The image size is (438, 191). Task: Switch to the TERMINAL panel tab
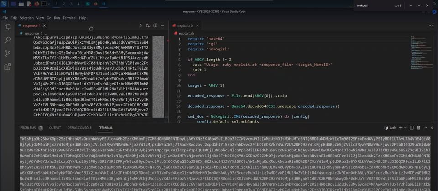(x=105, y=128)
